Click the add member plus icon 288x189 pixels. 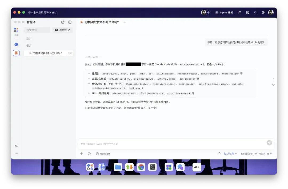point(208,13)
